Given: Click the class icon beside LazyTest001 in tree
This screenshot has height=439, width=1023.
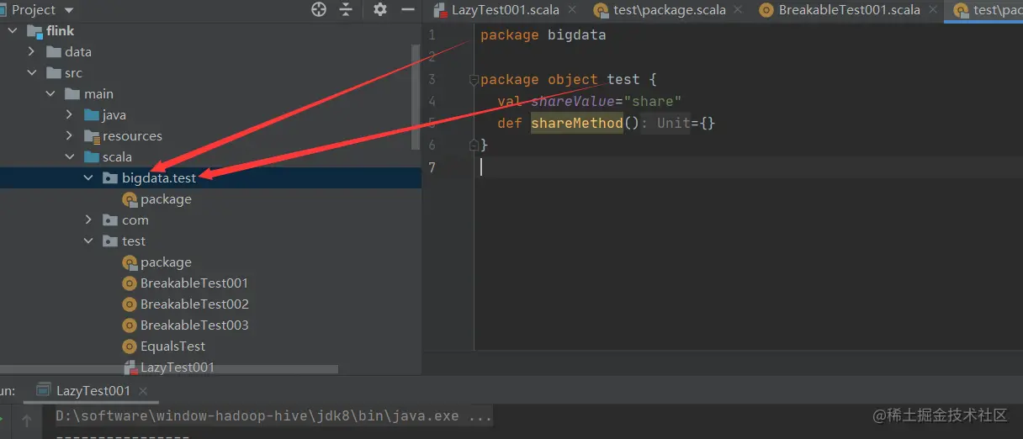Looking at the screenshot, I should click(x=130, y=368).
